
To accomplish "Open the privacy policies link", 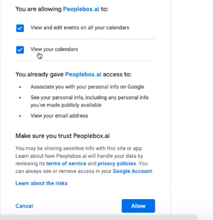I will (117, 163).
